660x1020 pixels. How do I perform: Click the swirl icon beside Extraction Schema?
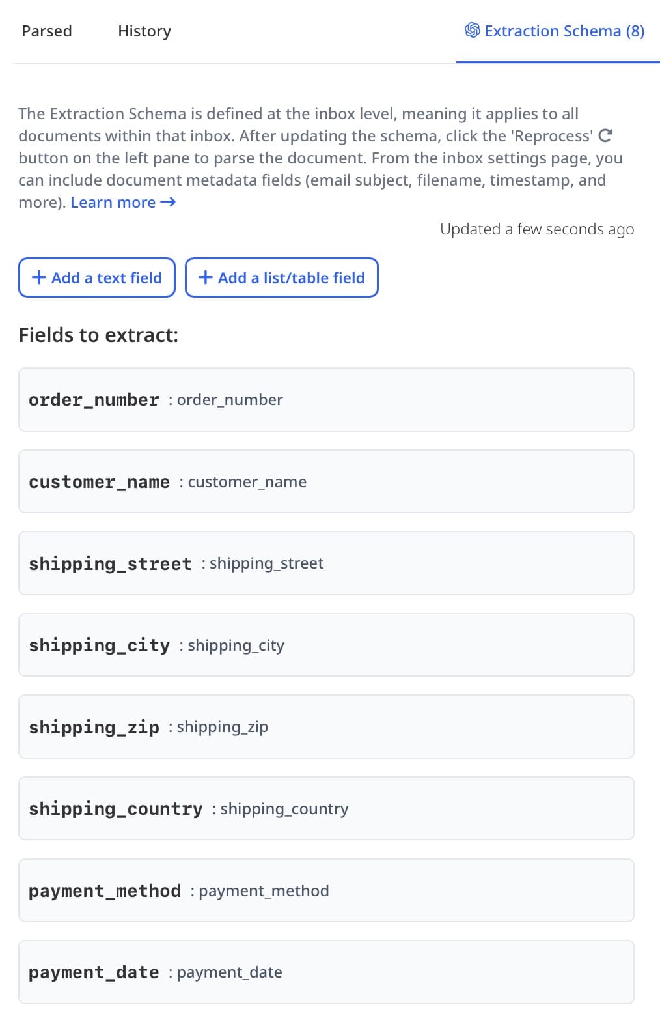pyautogui.click(x=472, y=31)
